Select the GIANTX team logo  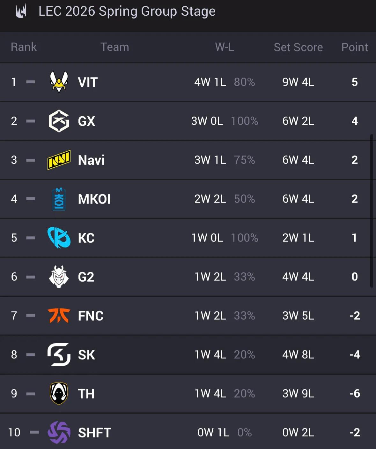click(x=59, y=121)
